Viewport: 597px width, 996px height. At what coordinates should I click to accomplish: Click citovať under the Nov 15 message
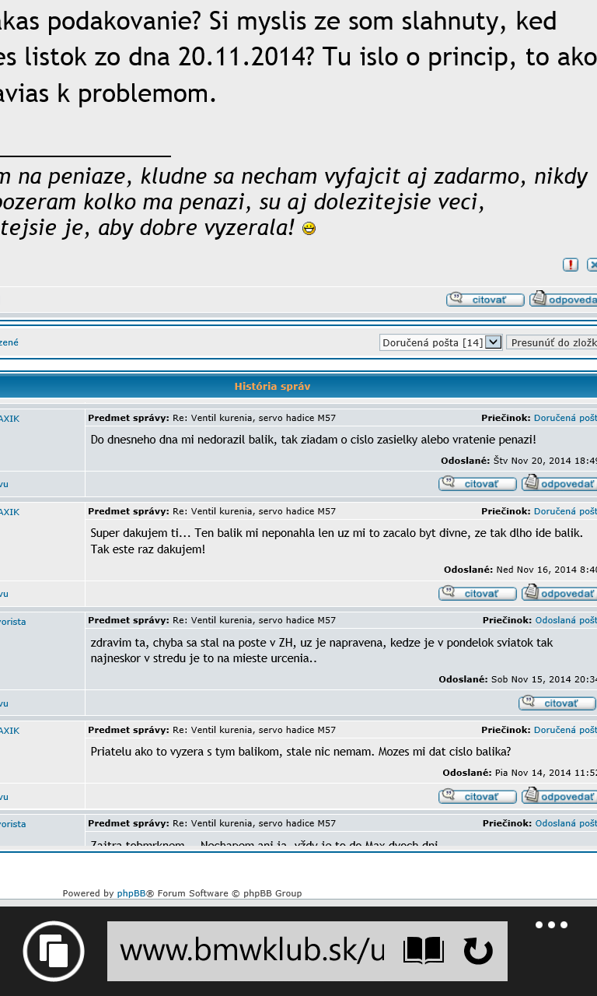557,703
